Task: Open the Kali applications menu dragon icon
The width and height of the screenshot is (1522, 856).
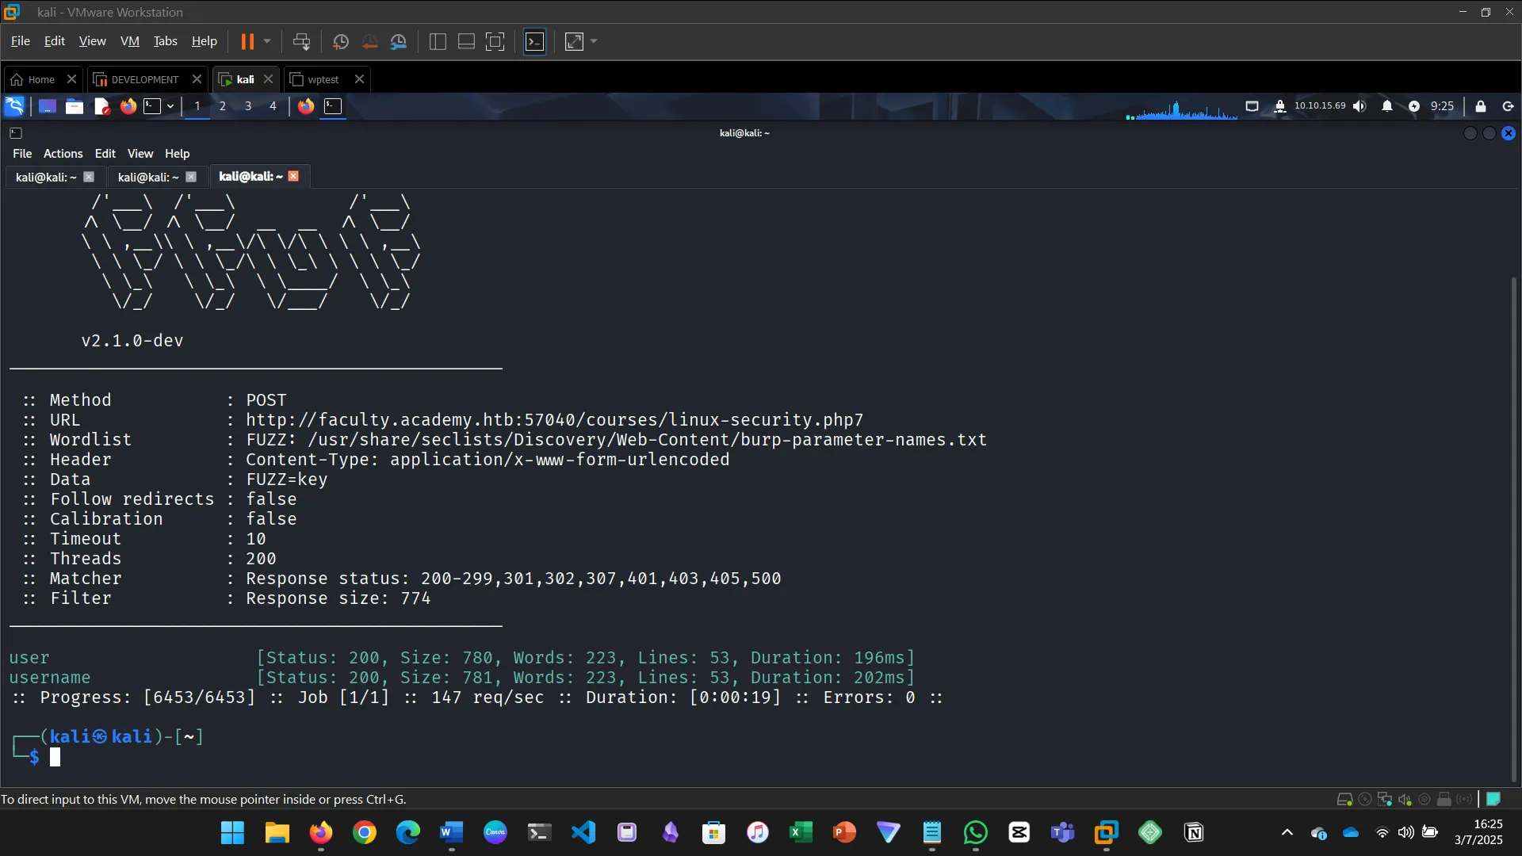Action: [14, 105]
